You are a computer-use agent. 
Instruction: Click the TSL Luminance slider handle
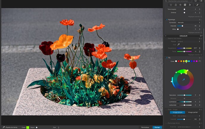pos(184,102)
